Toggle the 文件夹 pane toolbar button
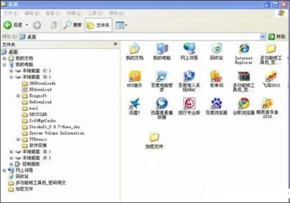 pyautogui.click(x=98, y=25)
